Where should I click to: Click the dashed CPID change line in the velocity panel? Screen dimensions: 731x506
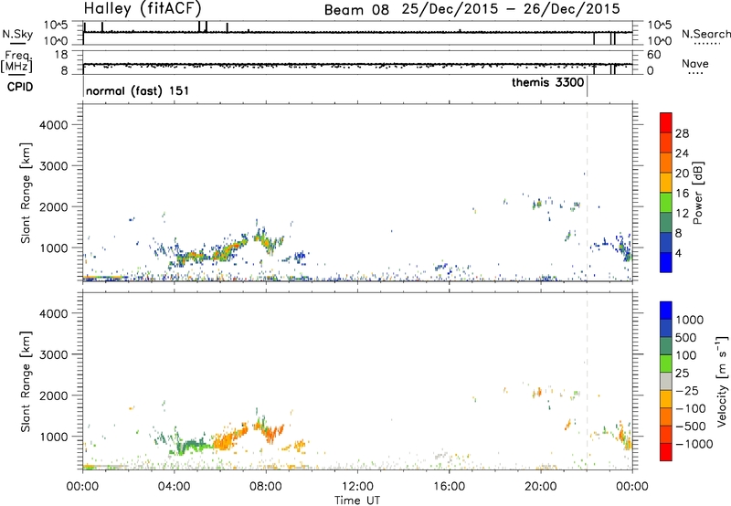tap(587, 381)
